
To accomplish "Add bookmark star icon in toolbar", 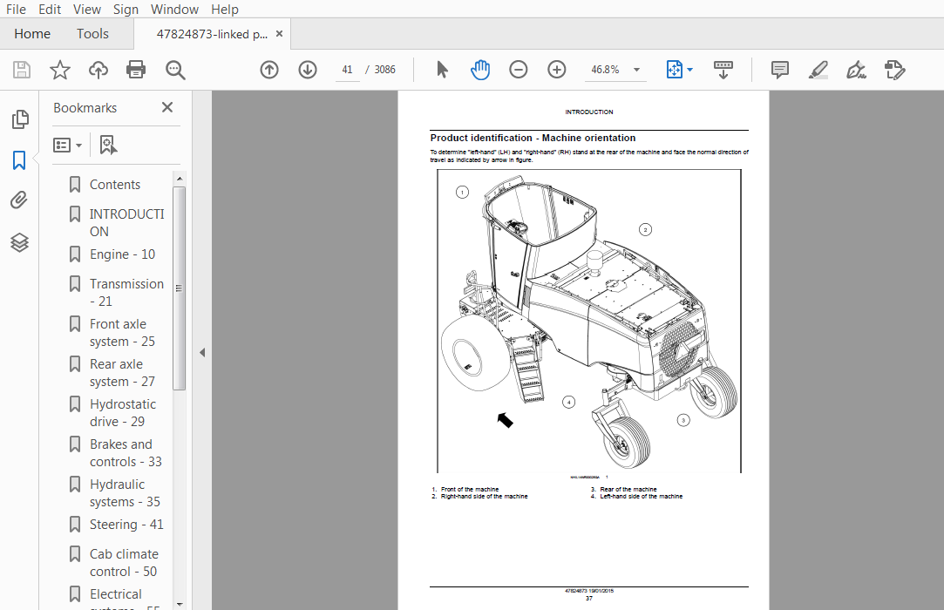I will [59, 70].
